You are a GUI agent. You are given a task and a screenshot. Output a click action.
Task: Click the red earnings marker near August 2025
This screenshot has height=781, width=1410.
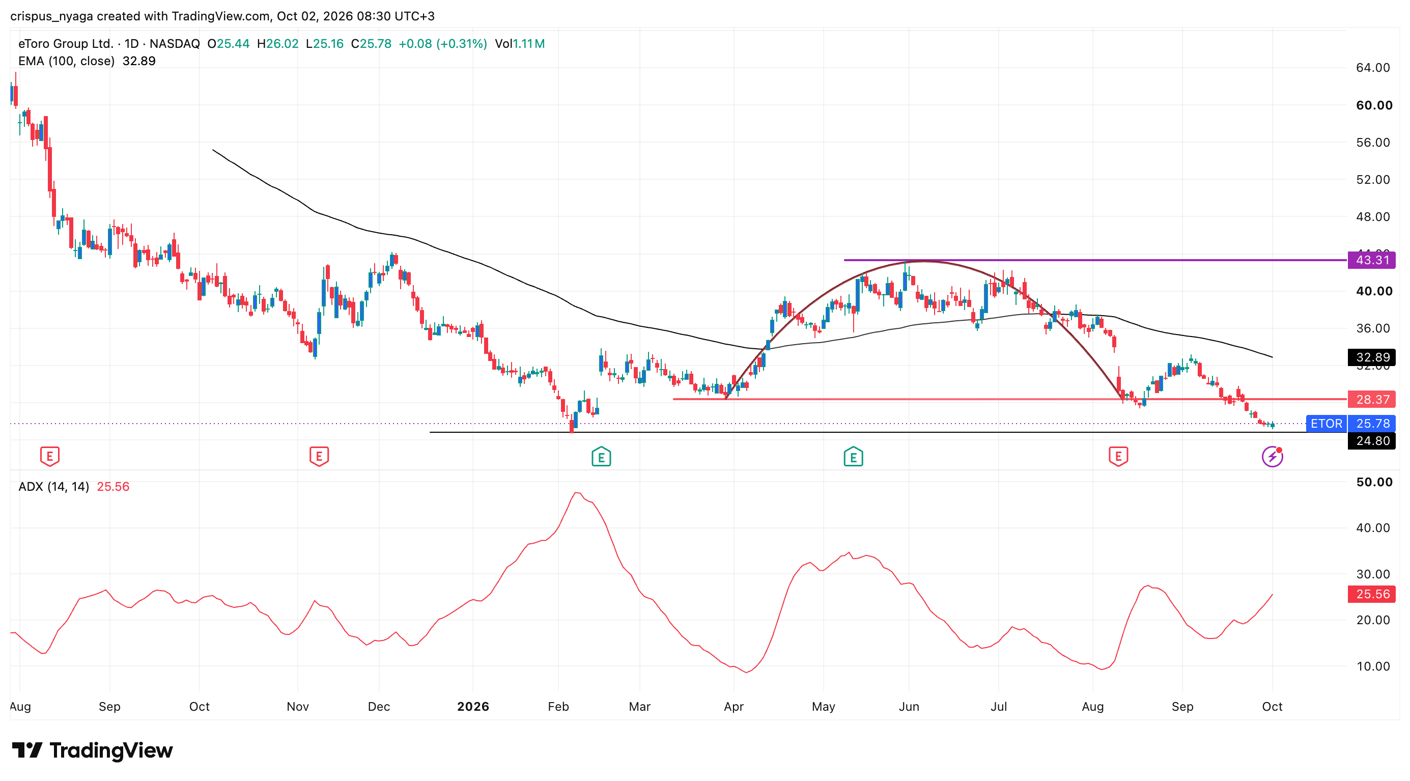coord(50,456)
